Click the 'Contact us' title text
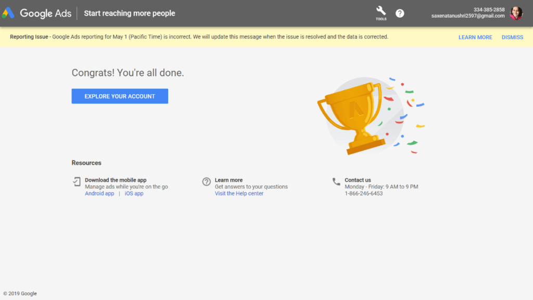This screenshot has height=300, width=533. pos(358,180)
